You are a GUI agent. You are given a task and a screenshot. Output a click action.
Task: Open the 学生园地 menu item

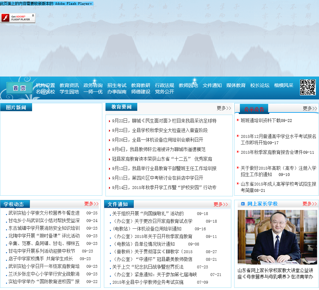click(69, 92)
